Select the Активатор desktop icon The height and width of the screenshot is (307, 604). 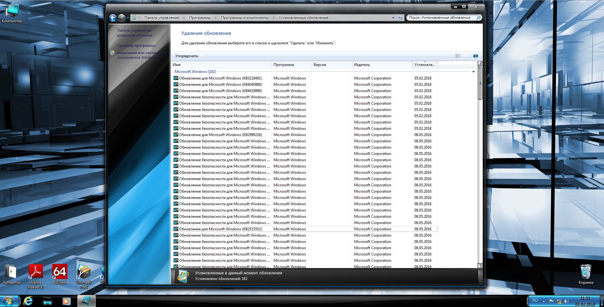coord(12,275)
